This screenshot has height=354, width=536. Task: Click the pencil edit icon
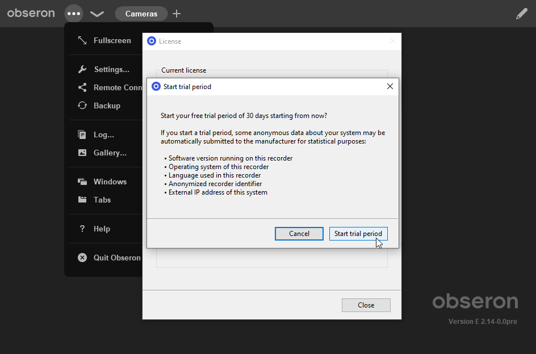pos(522,14)
